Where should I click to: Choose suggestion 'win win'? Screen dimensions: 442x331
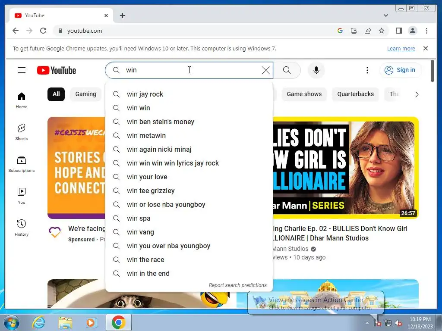(x=189, y=108)
